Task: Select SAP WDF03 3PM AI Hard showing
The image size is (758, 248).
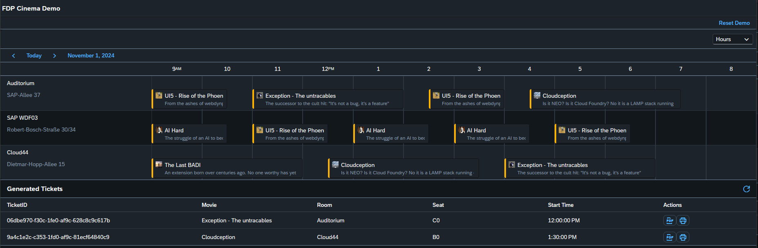Action: [492, 134]
